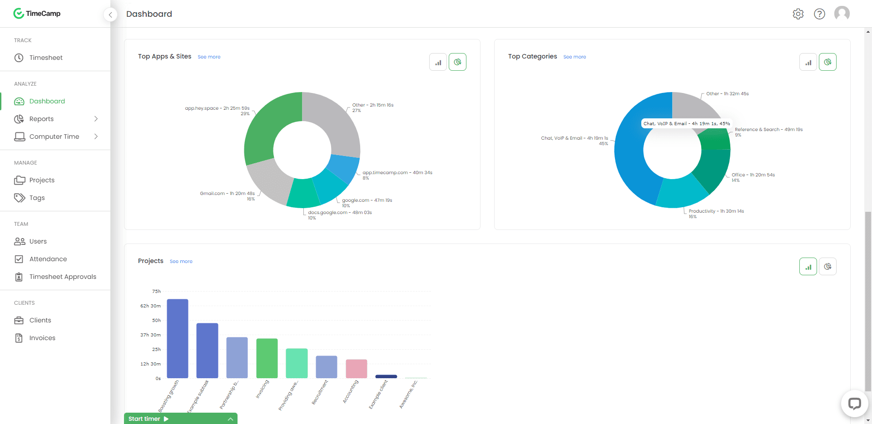
Task: Click See more next to Top Apps & Sites
Action: (x=209, y=57)
